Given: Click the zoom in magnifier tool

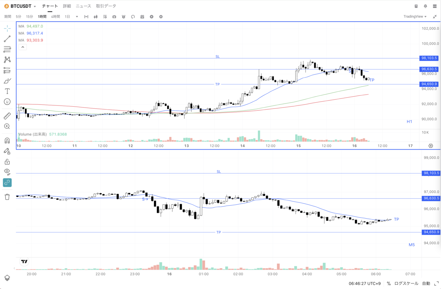Looking at the screenshot, I should (7, 126).
